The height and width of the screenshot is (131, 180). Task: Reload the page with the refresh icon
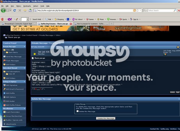coord(14,10)
